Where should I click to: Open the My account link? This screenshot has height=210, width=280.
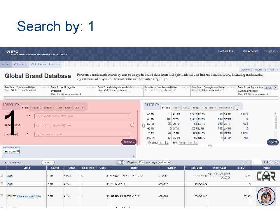tap(250, 51)
